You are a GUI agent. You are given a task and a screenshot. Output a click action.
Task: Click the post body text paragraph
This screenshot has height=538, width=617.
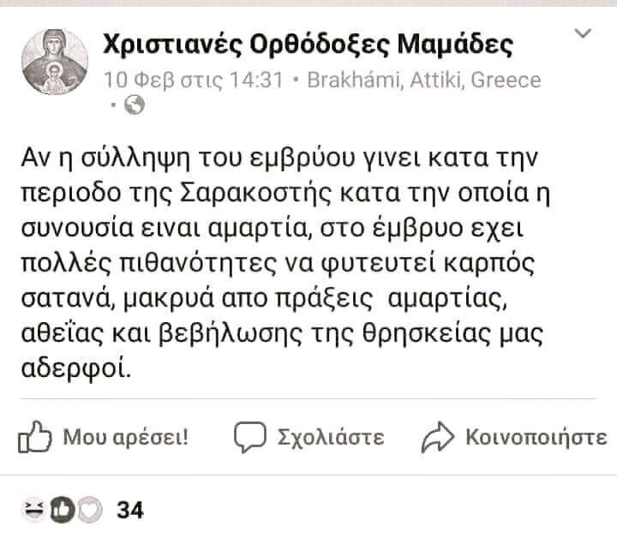285,262
